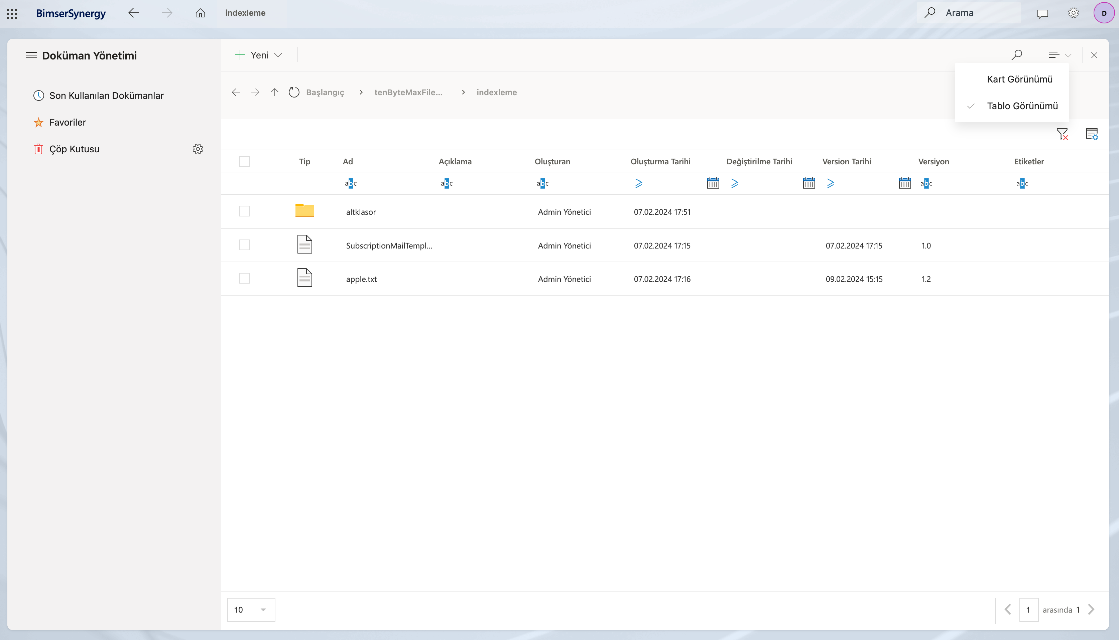Open the altklasor folder icon
This screenshot has height=640, width=1119.
(305, 210)
